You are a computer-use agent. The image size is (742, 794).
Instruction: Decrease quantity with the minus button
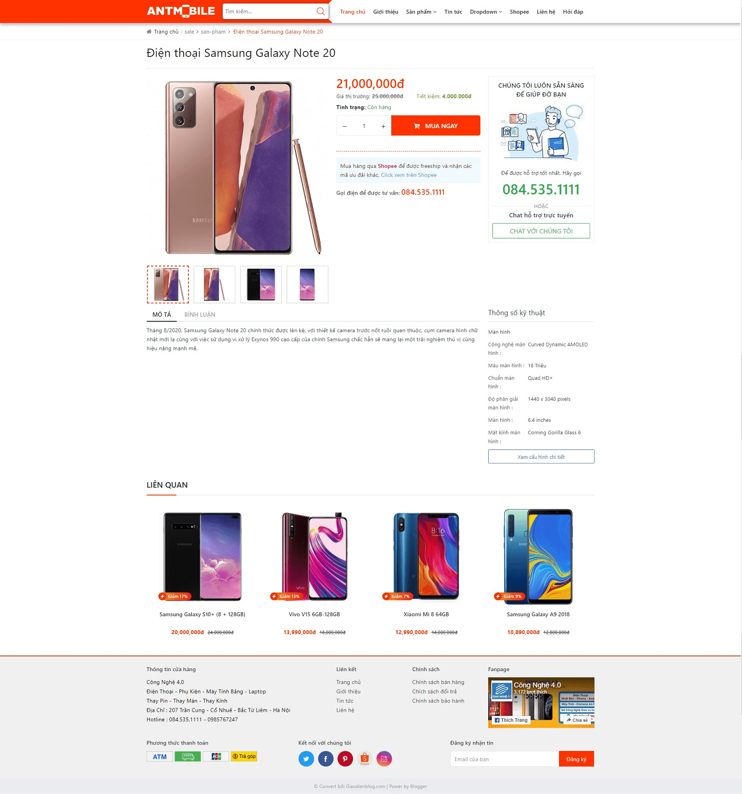(x=345, y=126)
